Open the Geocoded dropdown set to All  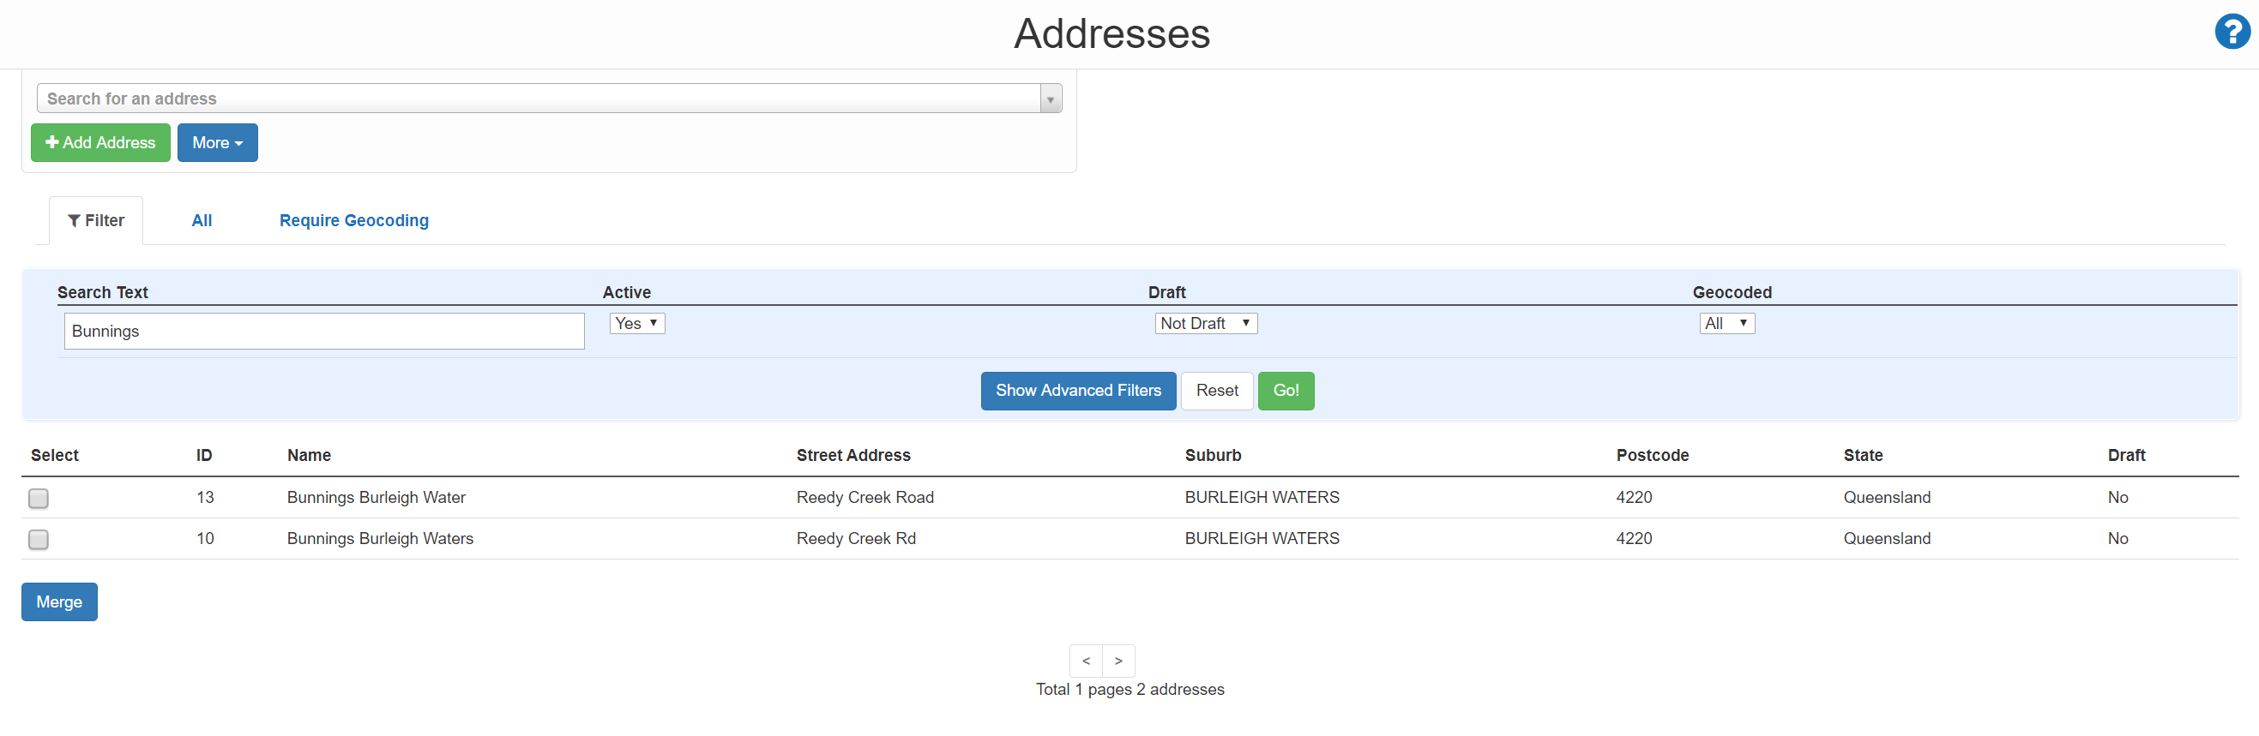pyautogui.click(x=1726, y=323)
